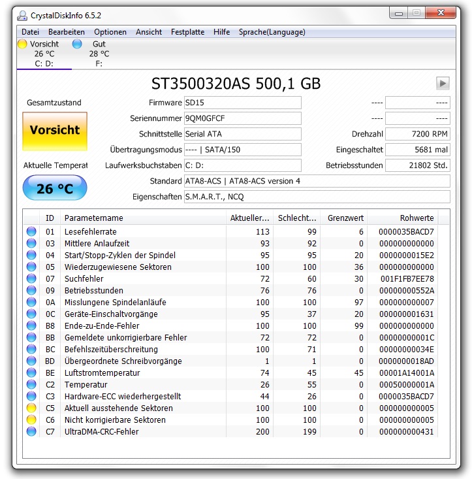472x479 pixels.
Task: Click the Schnittstelle field Serial ATA
Action: point(243,134)
